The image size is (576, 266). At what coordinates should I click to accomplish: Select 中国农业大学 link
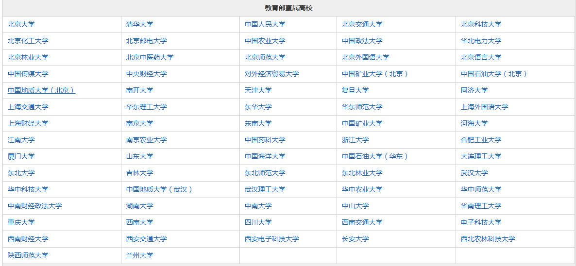point(265,41)
